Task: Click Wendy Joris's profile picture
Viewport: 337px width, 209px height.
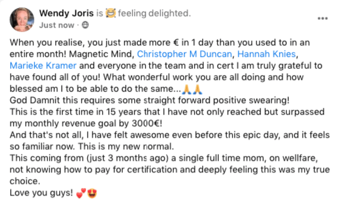Action: pyautogui.click(x=22, y=19)
